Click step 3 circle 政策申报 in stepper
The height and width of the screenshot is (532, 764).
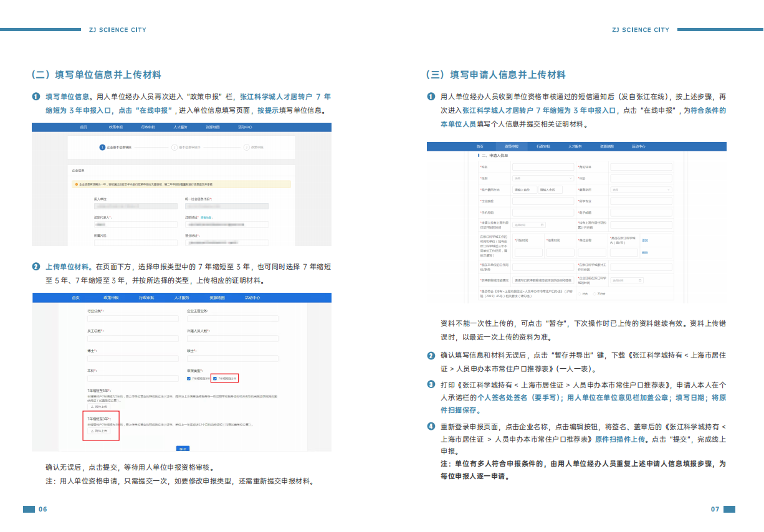[246, 148]
